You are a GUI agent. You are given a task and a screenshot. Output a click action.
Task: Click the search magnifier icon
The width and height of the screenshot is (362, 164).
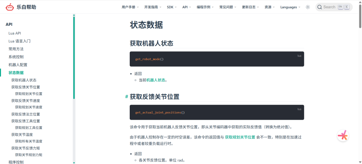(319, 7)
